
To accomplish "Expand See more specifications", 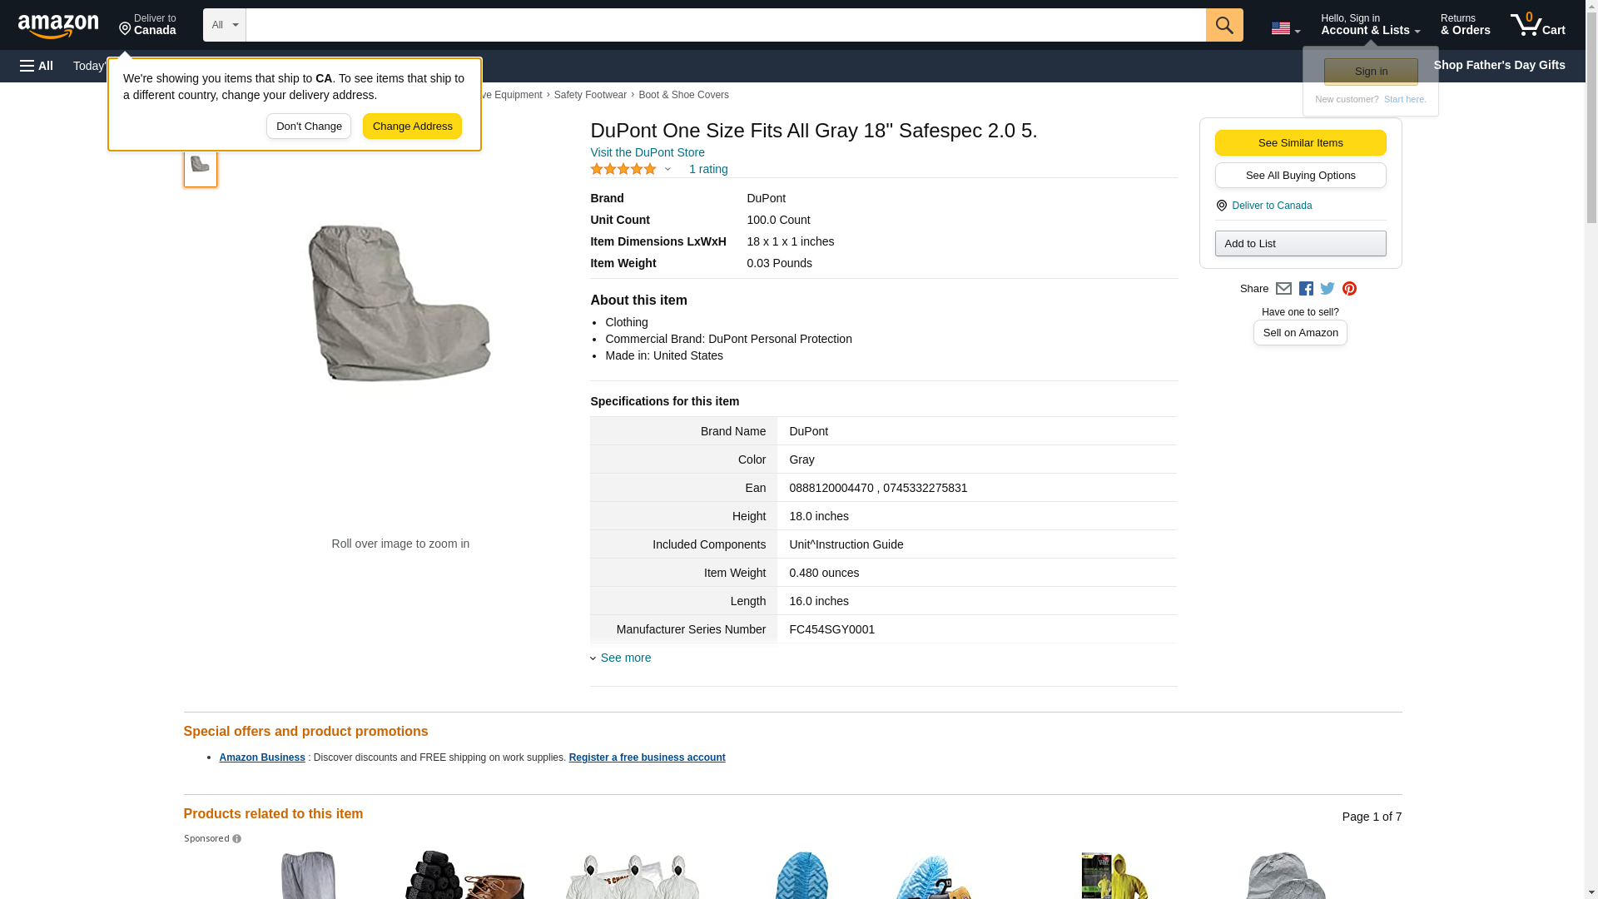I will [x=624, y=658].
